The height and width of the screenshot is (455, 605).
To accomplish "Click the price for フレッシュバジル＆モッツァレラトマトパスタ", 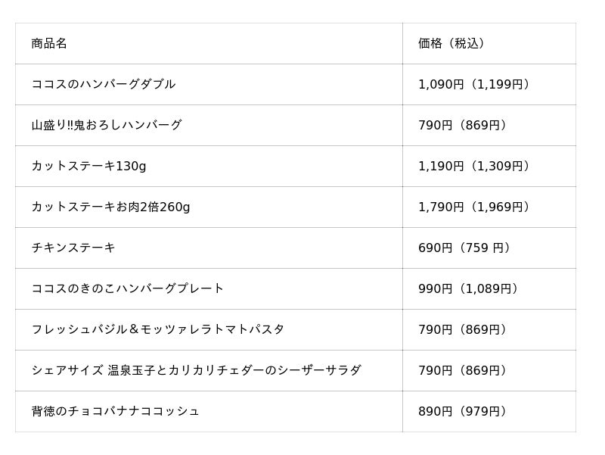I will [x=463, y=329].
